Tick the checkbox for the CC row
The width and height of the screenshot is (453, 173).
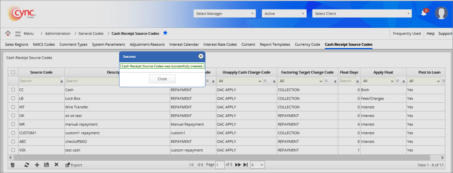[x=13, y=90]
